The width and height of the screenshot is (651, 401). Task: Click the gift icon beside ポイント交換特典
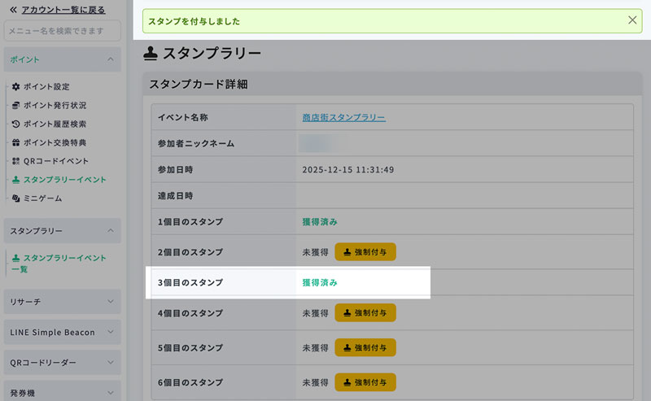(x=16, y=143)
